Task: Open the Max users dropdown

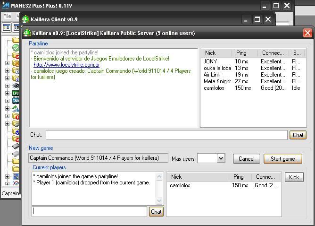Action: (221, 158)
